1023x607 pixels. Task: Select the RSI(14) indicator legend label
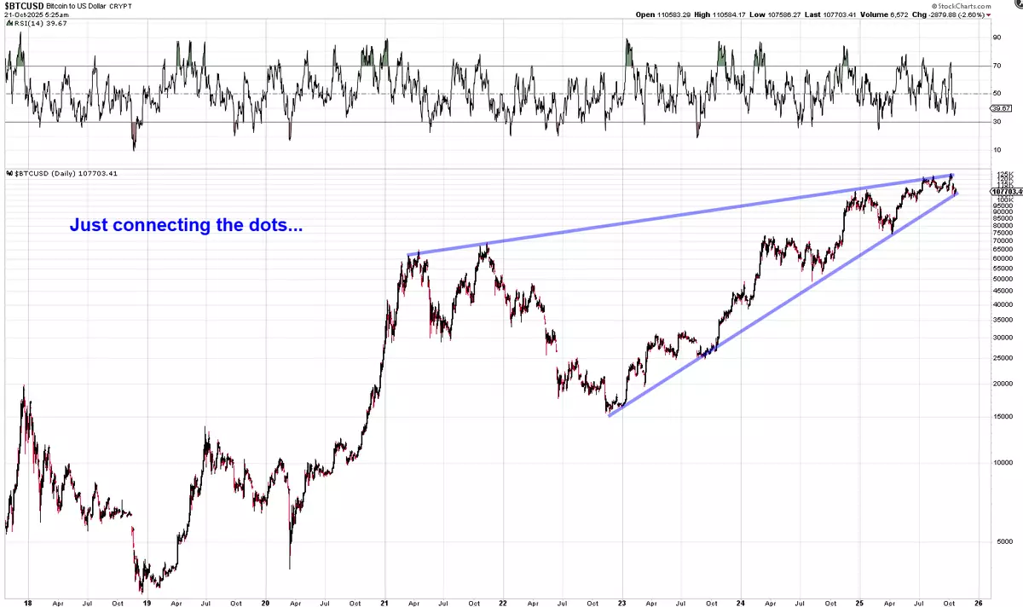32,23
